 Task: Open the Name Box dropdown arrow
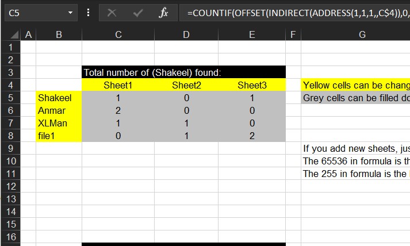pyautogui.click(x=71, y=12)
